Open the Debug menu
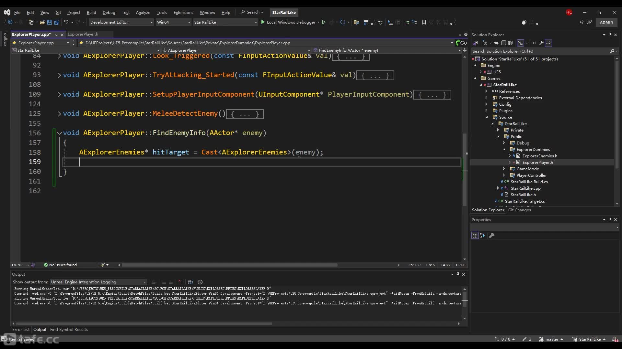622x349 pixels. [x=109, y=12]
